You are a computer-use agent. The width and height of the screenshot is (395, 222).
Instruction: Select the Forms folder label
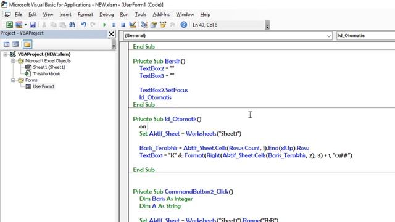point(31,80)
